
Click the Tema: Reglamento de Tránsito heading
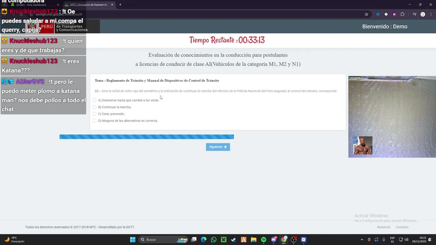[157, 81]
